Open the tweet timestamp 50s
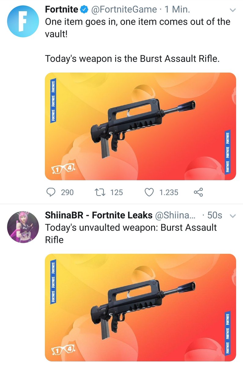This screenshot has width=243, height=367. pos(215,215)
